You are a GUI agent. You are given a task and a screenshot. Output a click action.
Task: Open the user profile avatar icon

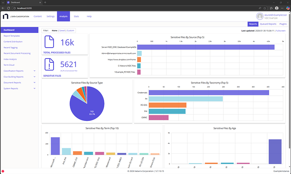260,16
